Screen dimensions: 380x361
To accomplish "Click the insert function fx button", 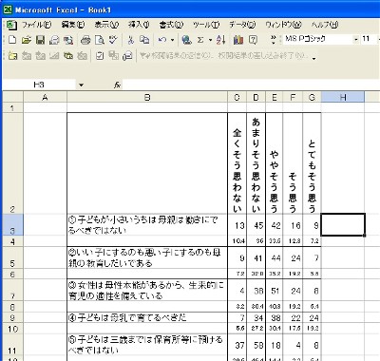I will [x=117, y=85].
